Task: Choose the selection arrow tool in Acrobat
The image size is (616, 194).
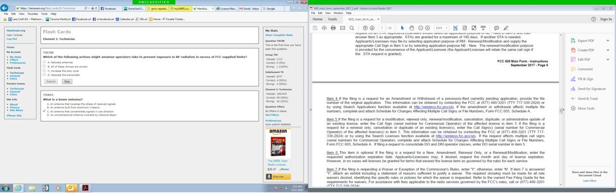Action: tap(402, 28)
